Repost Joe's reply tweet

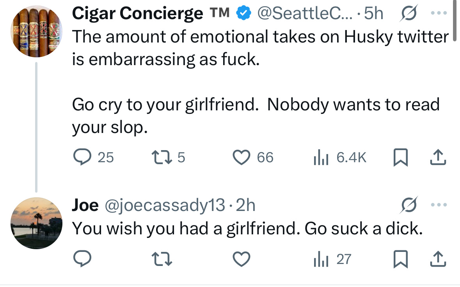click(162, 259)
